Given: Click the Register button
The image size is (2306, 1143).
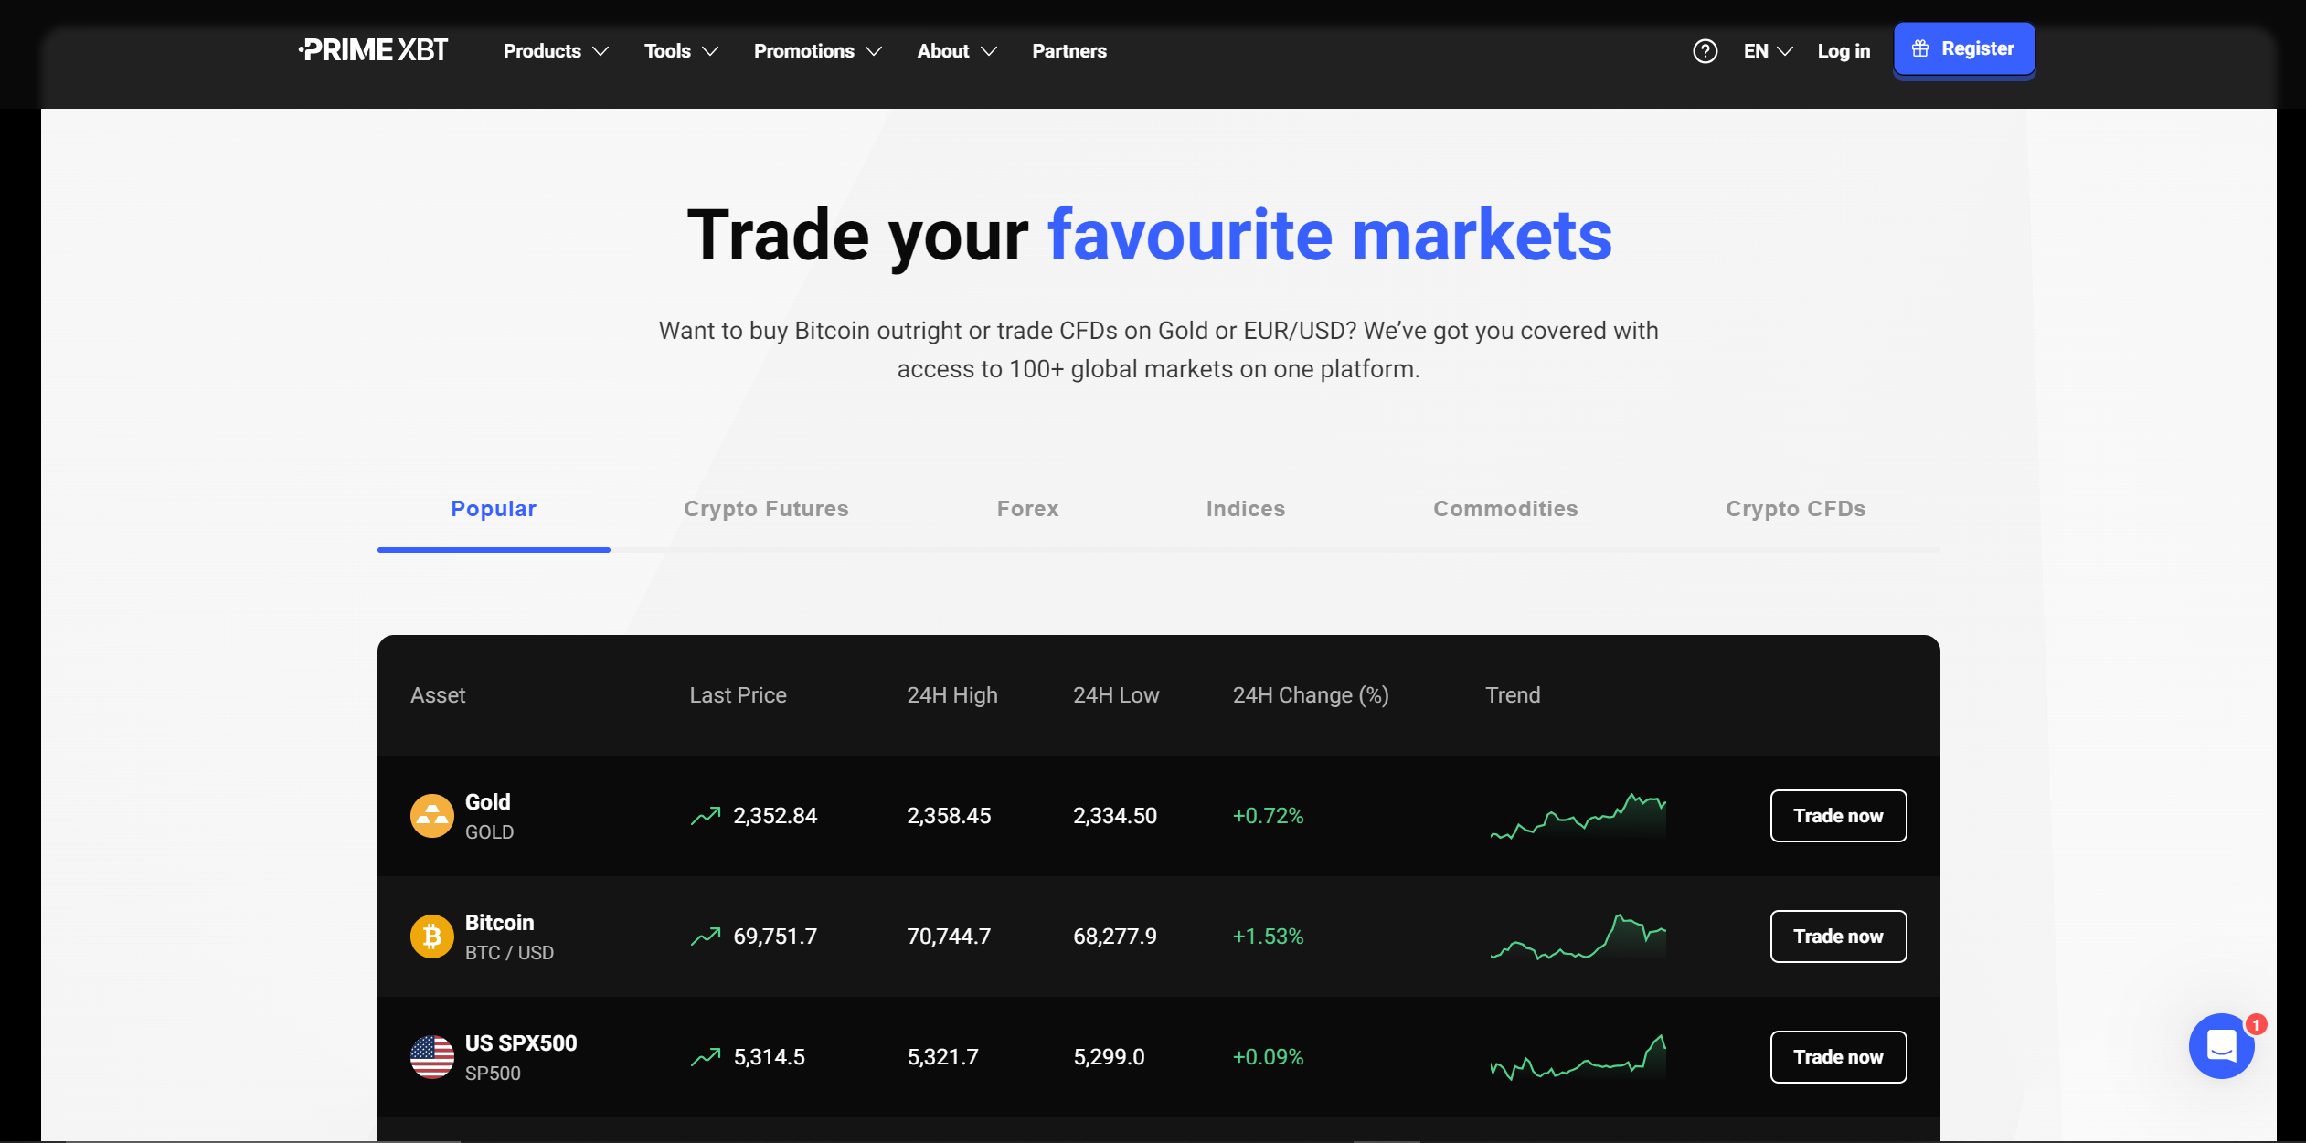Looking at the screenshot, I should coord(1963,49).
